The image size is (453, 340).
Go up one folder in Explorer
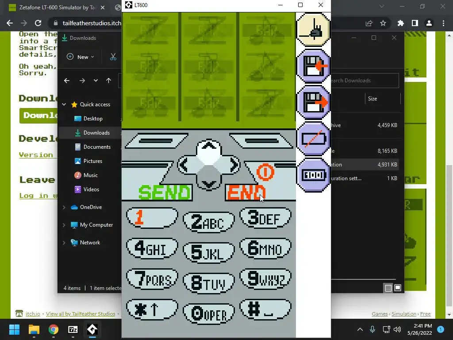pyautogui.click(x=108, y=81)
